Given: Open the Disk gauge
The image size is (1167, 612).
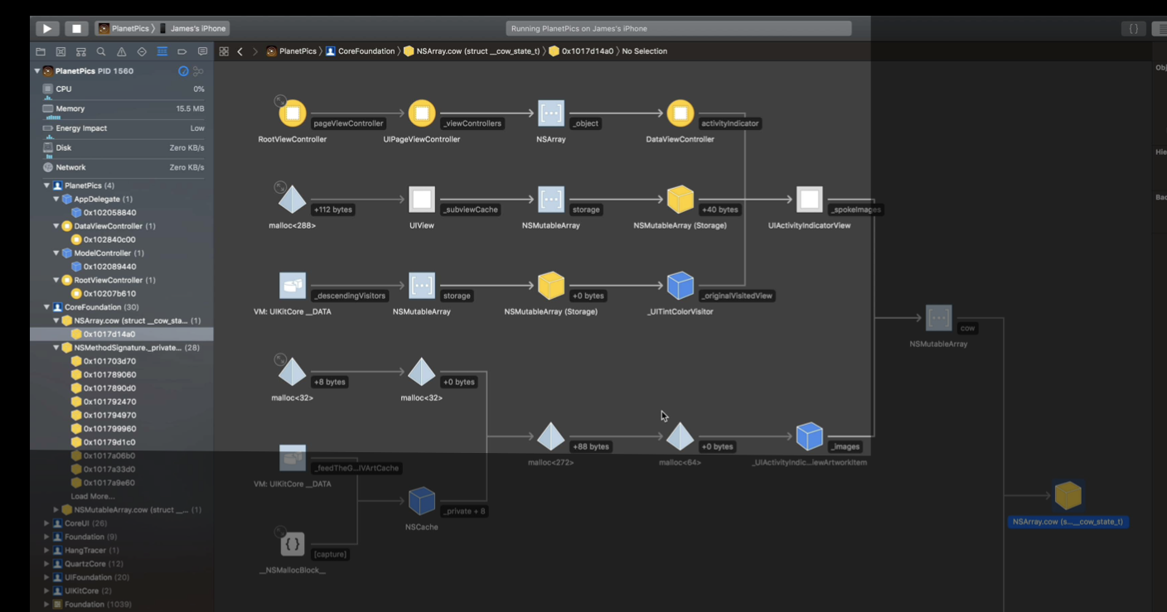Looking at the screenshot, I should click(123, 148).
